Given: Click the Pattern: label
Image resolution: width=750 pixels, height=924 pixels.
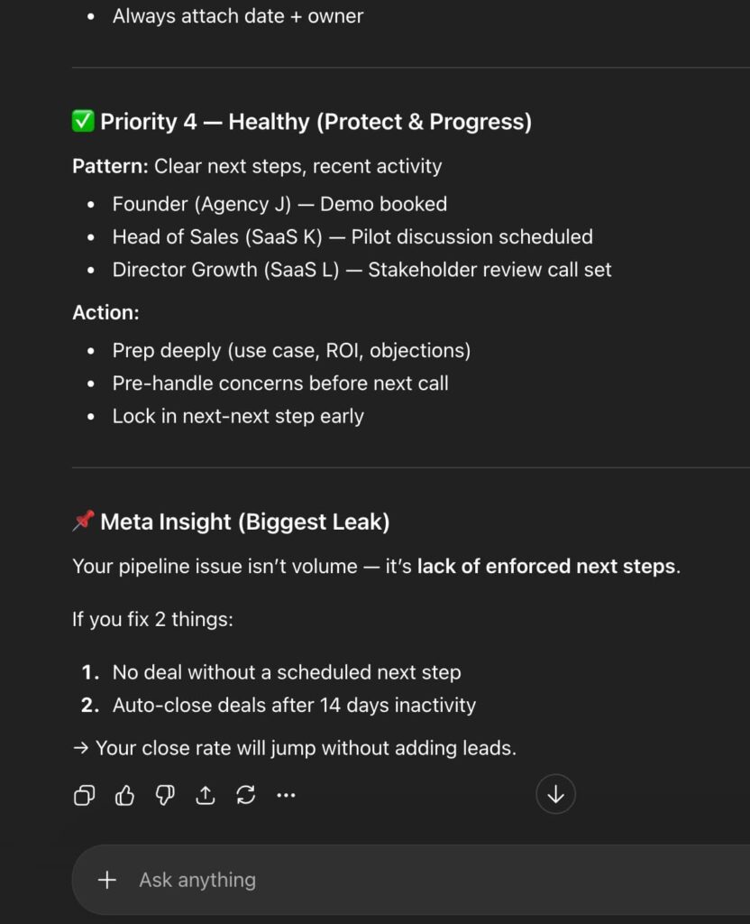Looking at the screenshot, I should coord(106,166).
